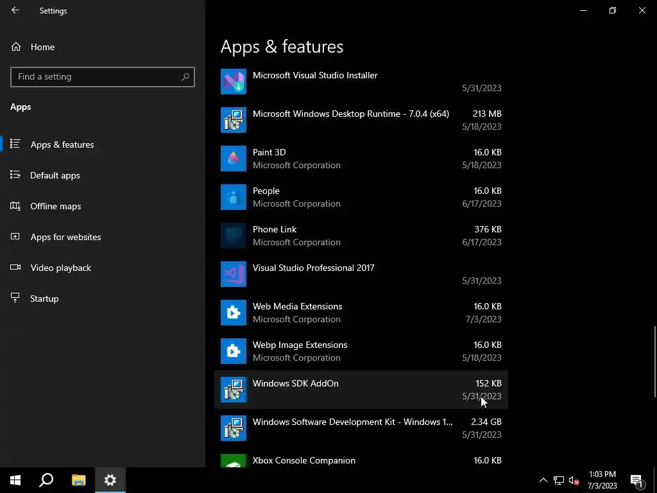Click the Settings gear on the taskbar
Viewport: 657px width, 493px height.
(x=110, y=480)
